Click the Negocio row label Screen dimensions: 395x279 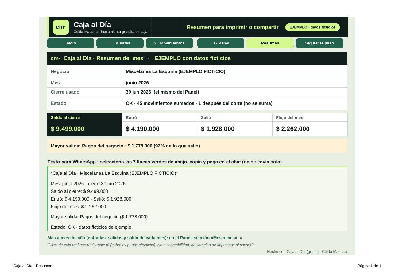60,71
